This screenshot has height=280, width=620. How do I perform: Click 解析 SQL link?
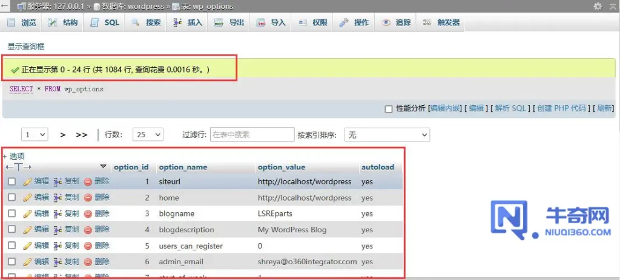click(510, 108)
